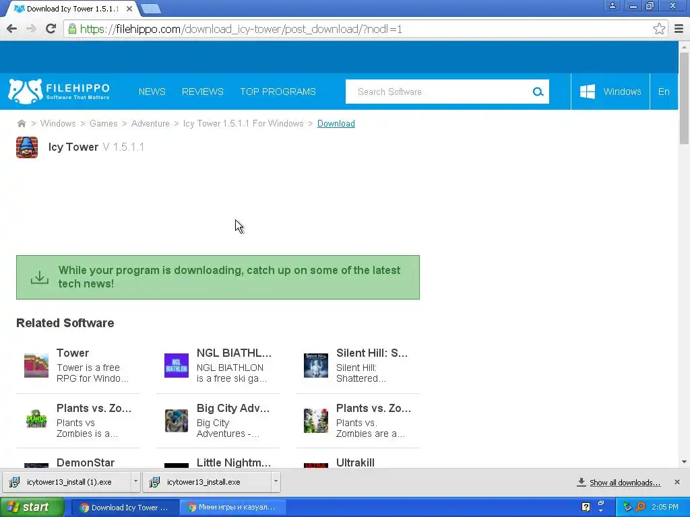The image size is (690, 517).
Task: Click the Chrome user profile icon
Action: coord(612,5)
